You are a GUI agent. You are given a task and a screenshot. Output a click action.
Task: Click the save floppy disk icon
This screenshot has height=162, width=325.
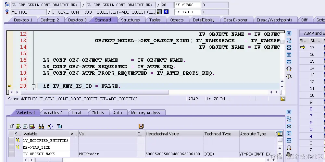coord(141,126)
